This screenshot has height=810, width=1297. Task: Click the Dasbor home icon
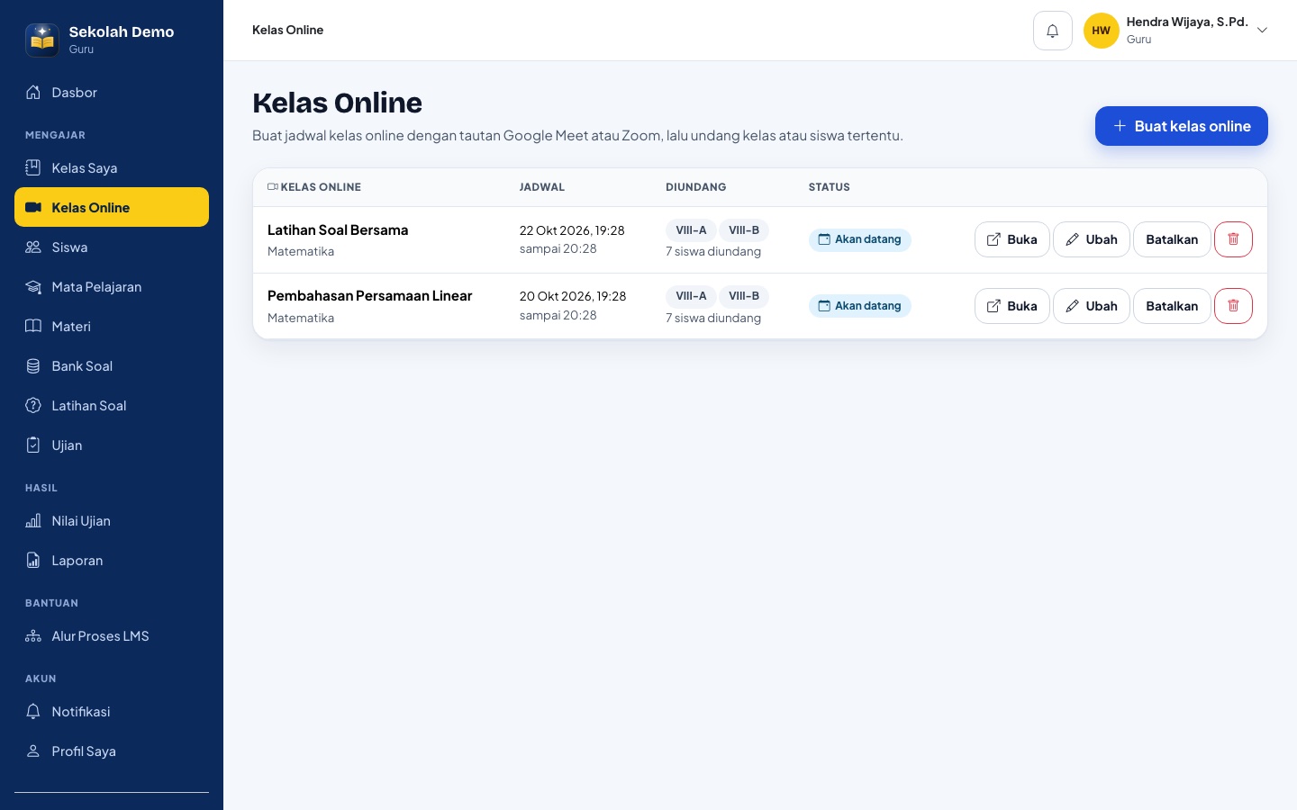point(33,92)
